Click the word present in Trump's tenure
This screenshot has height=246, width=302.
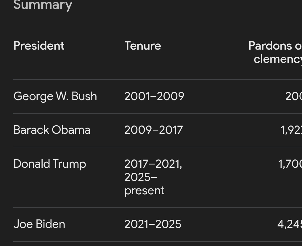[144, 190]
